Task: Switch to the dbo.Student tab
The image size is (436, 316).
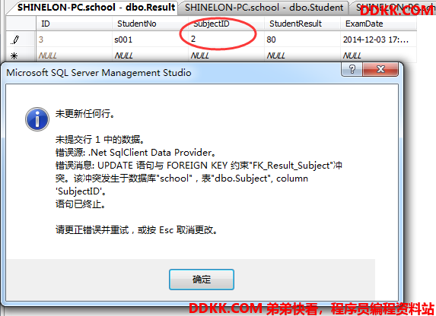Action: [x=263, y=8]
